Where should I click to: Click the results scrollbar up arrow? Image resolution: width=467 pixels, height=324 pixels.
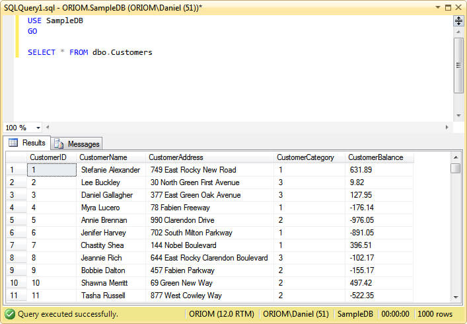point(455,157)
